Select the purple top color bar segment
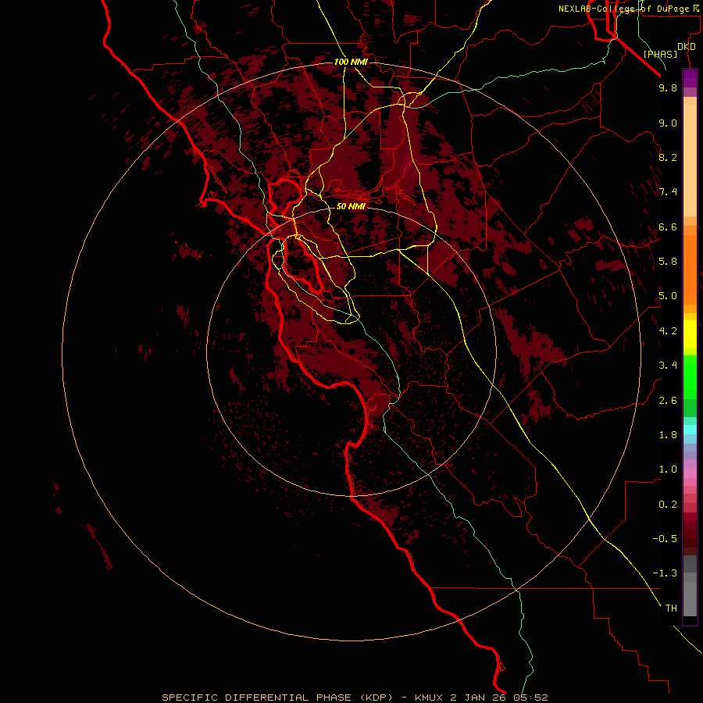Image resolution: width=703 pixels, height=703 pixels. pos(690,79)
